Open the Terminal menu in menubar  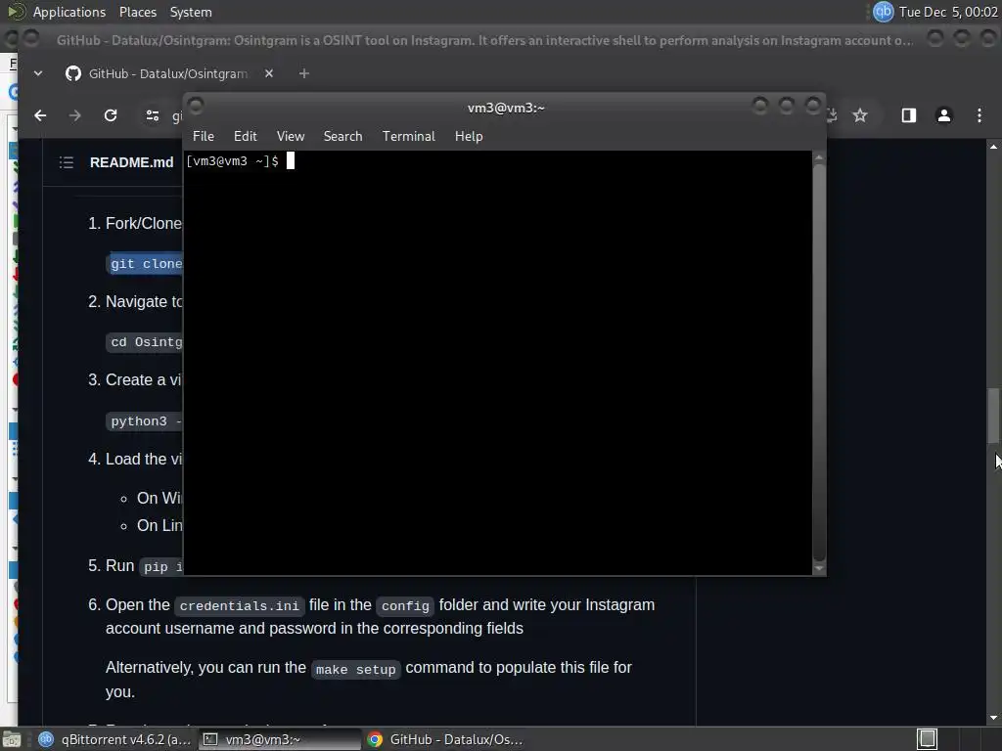click(408, 136)
